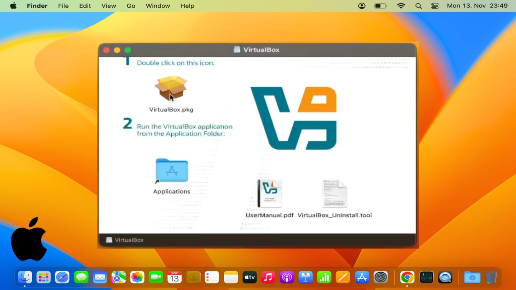Screen dimensions: 516x290
Task: Open System Settings from the Dock
Action: point(381,278)
